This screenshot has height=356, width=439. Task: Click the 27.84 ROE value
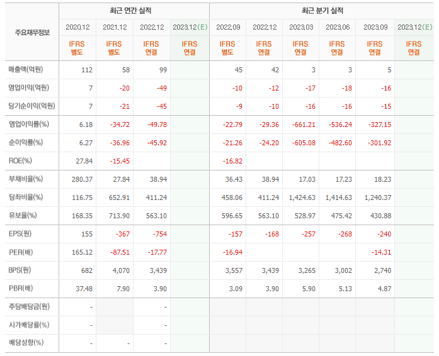click(x=84, y=161)
